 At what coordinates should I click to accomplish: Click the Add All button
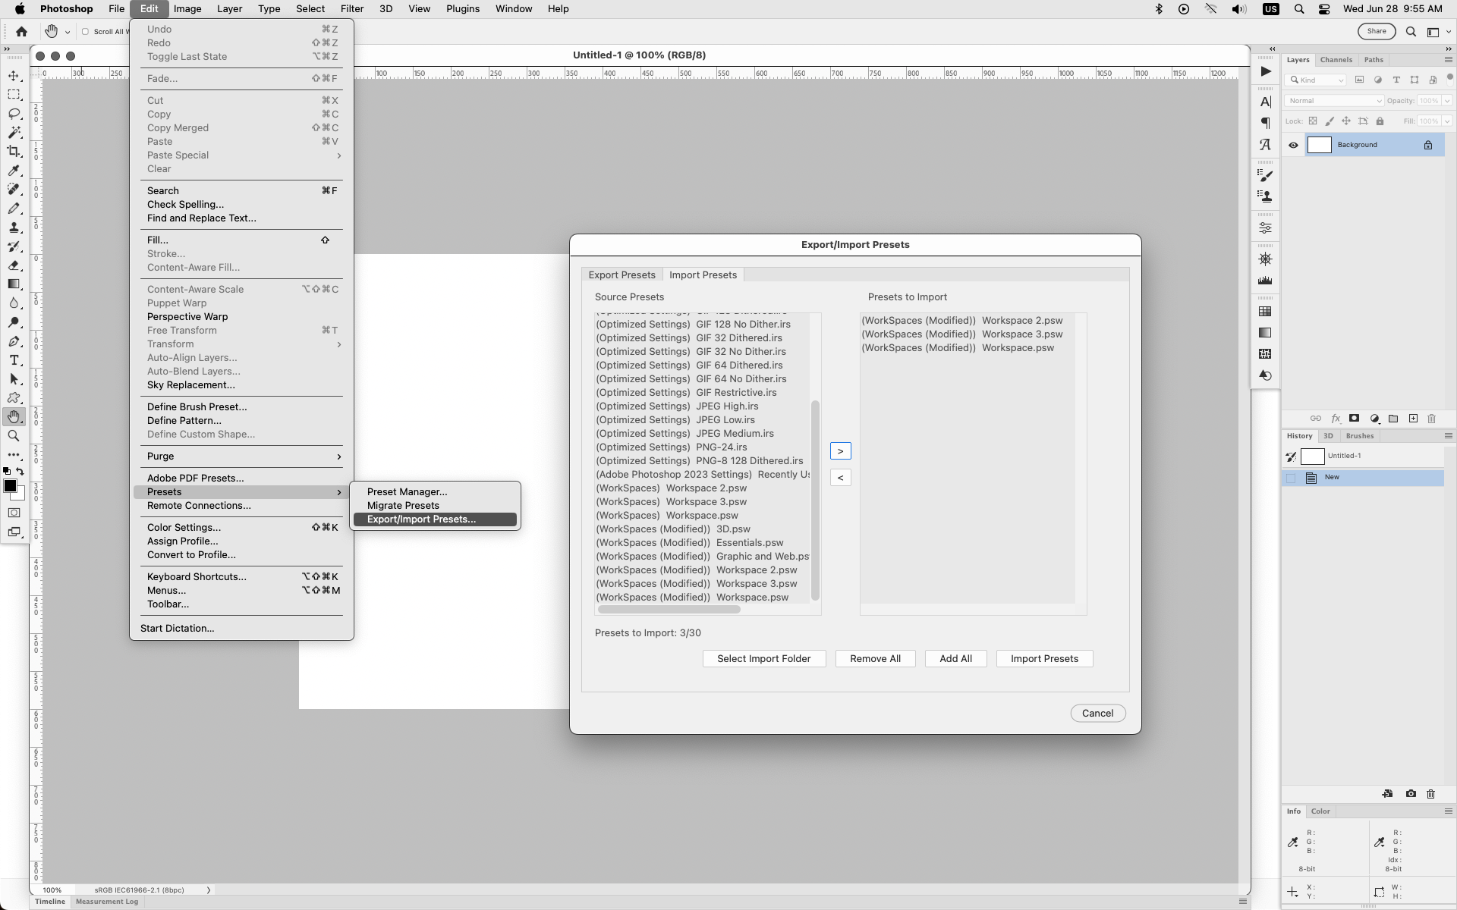tap(955, 658)
